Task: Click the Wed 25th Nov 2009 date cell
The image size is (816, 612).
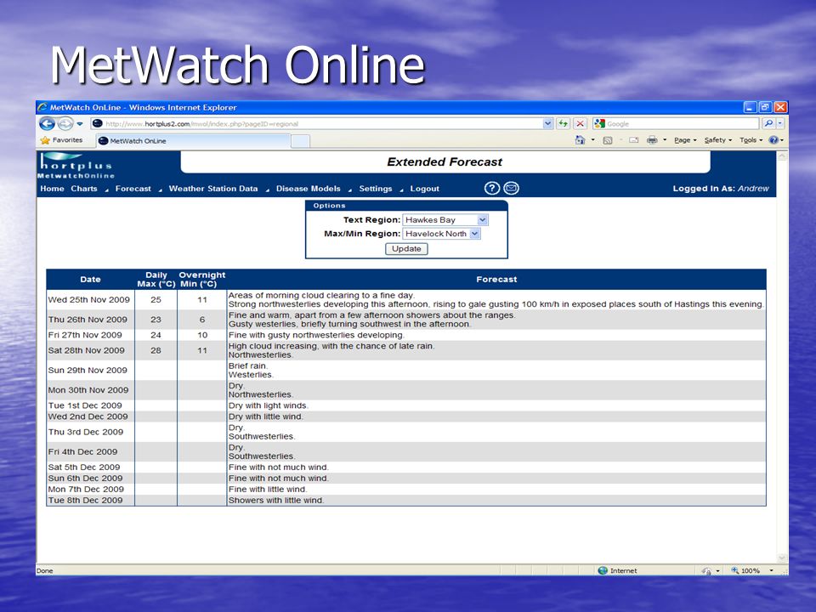Action: pos(89,300)
